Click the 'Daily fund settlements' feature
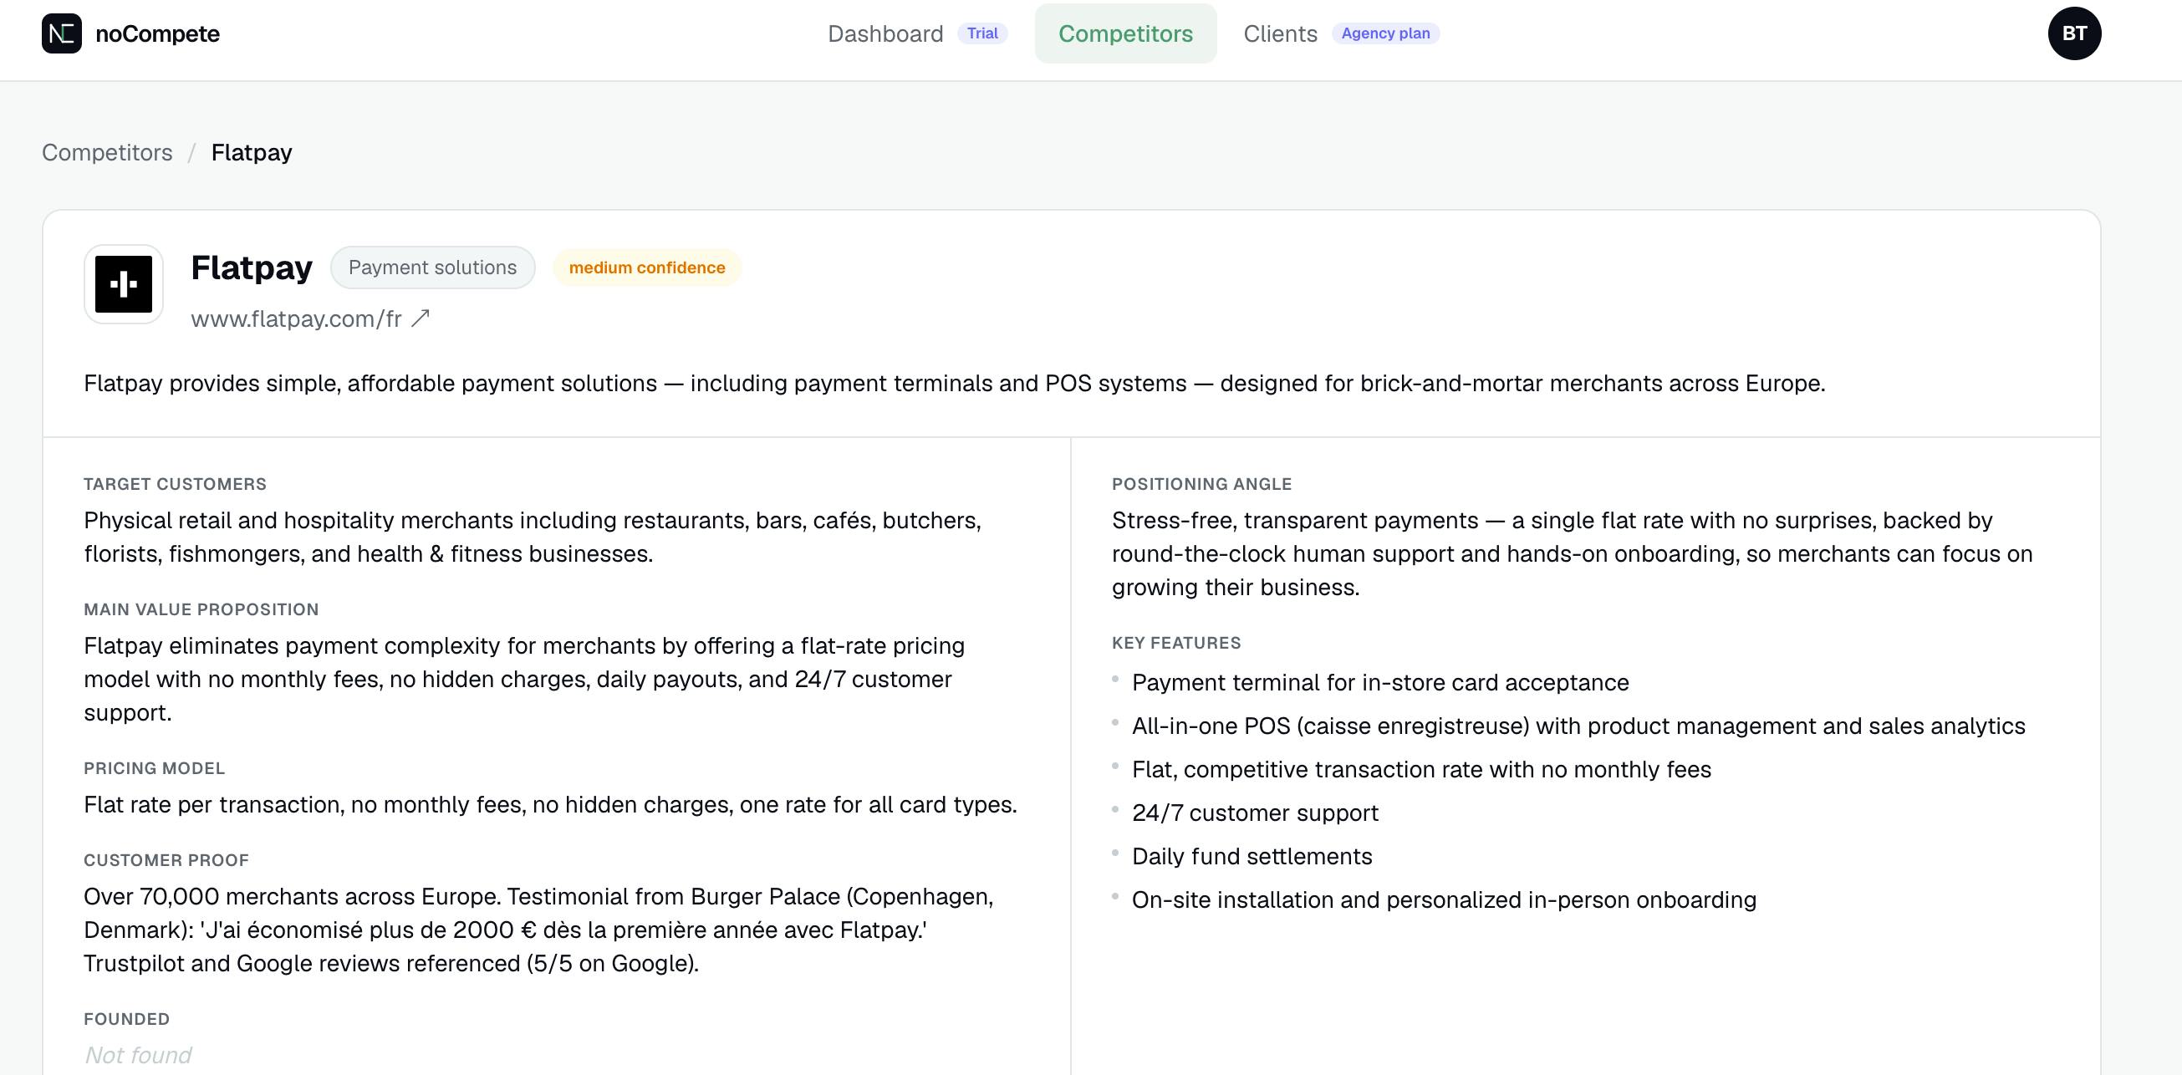The image size is (2182, 1075). point(1252,857)
